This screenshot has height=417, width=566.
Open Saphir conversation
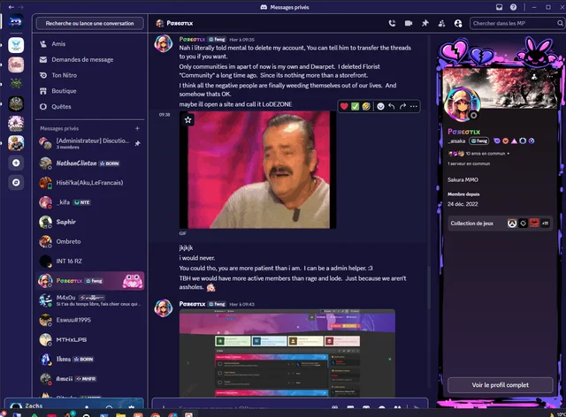click(89, 222)
